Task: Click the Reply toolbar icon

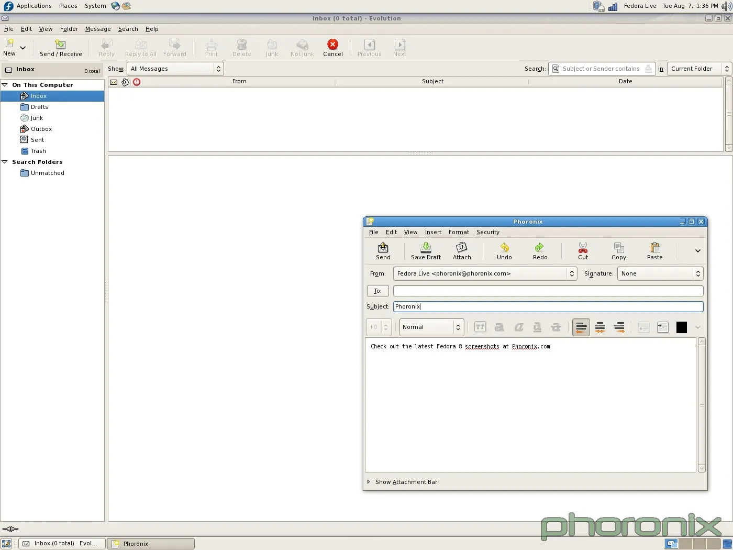Action: point(107,44)
